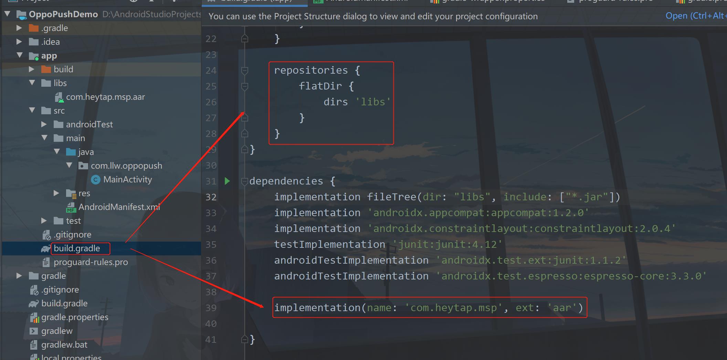Click the blue java source folder icon
The width and height of the screenshot is (727, 360).
coord(71,152)
